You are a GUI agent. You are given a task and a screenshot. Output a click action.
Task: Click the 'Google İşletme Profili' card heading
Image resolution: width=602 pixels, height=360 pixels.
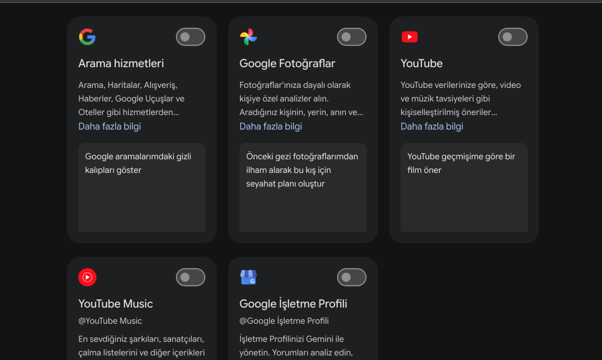click(293, 304)
